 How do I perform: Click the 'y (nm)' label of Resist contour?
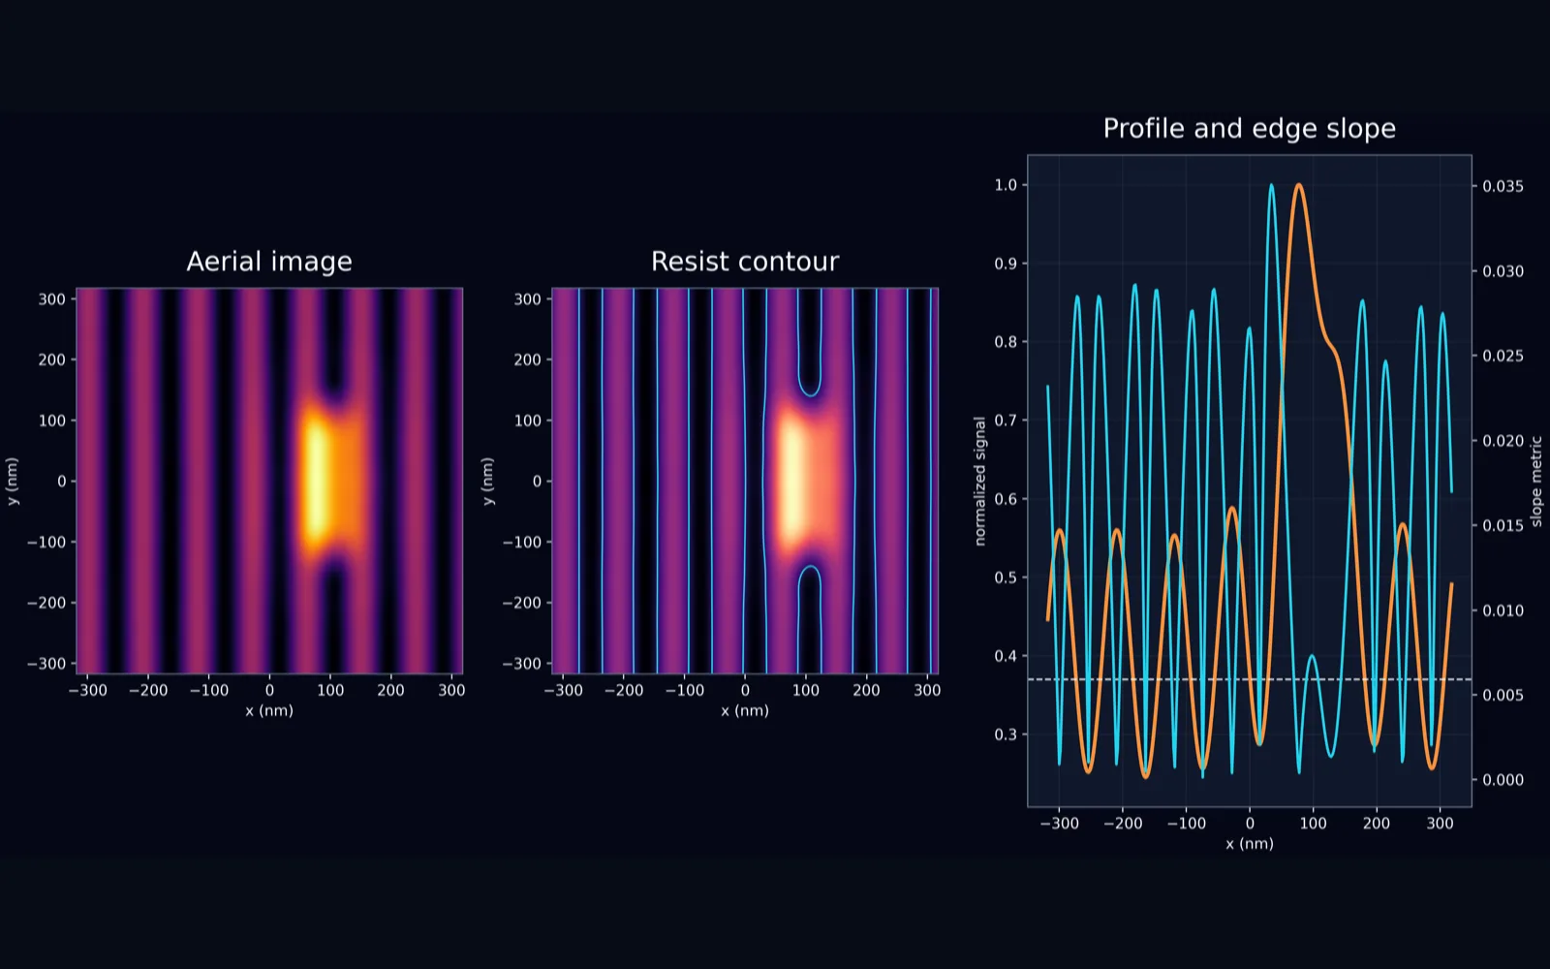coord(488,482)
